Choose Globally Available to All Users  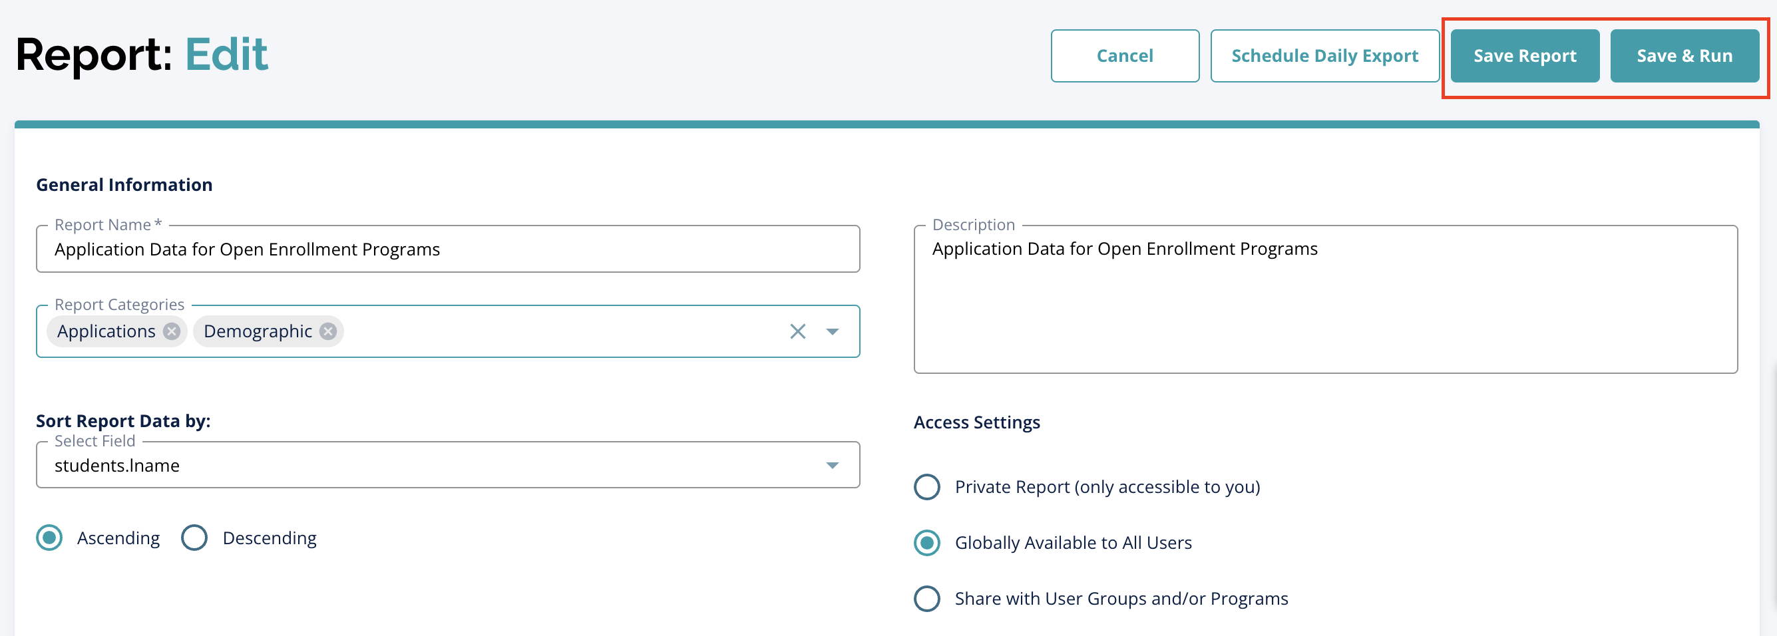click(926, 543)
